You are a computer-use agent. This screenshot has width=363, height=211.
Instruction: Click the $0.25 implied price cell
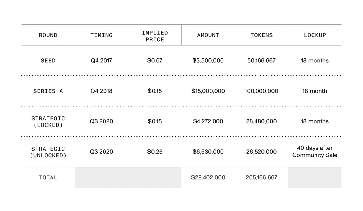pos(155,152)
